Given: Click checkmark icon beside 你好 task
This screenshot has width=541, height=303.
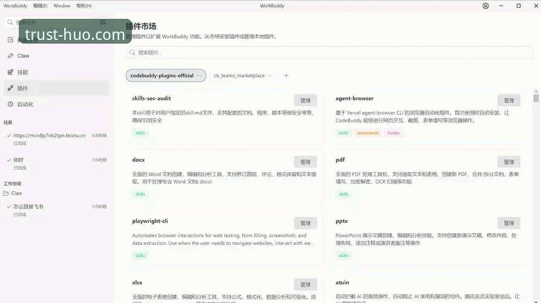Looking at the screenshot, I should pos(8,159).
